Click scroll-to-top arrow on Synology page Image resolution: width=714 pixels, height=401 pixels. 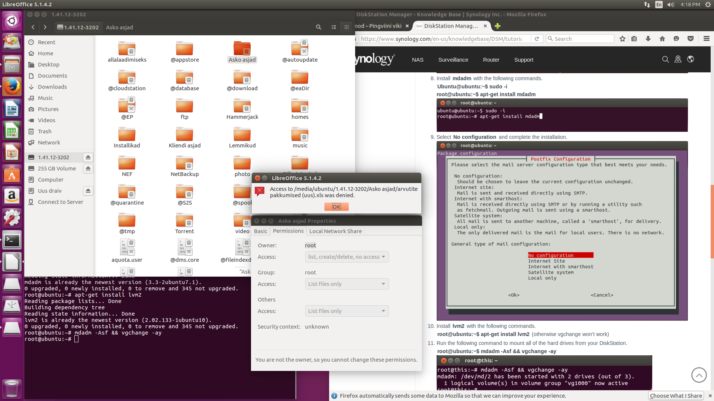pos(699,375)
